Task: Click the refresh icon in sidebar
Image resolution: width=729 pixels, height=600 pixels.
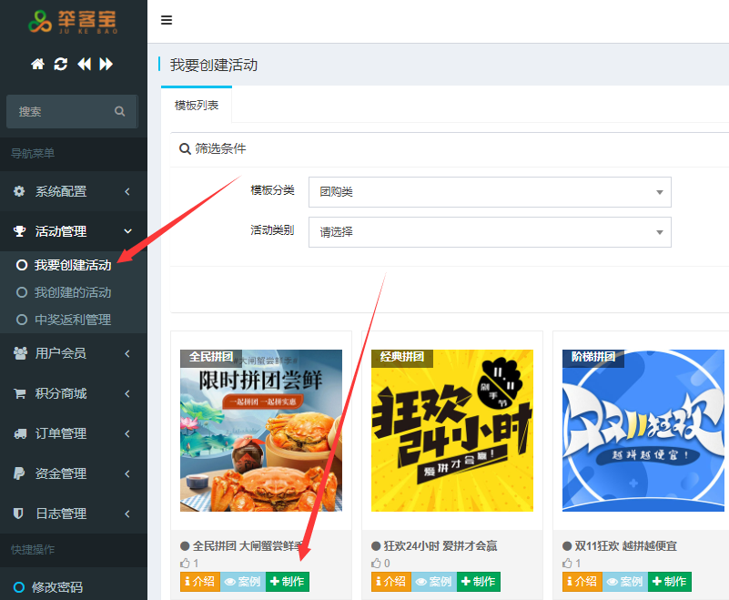Action: click(60, 64)
